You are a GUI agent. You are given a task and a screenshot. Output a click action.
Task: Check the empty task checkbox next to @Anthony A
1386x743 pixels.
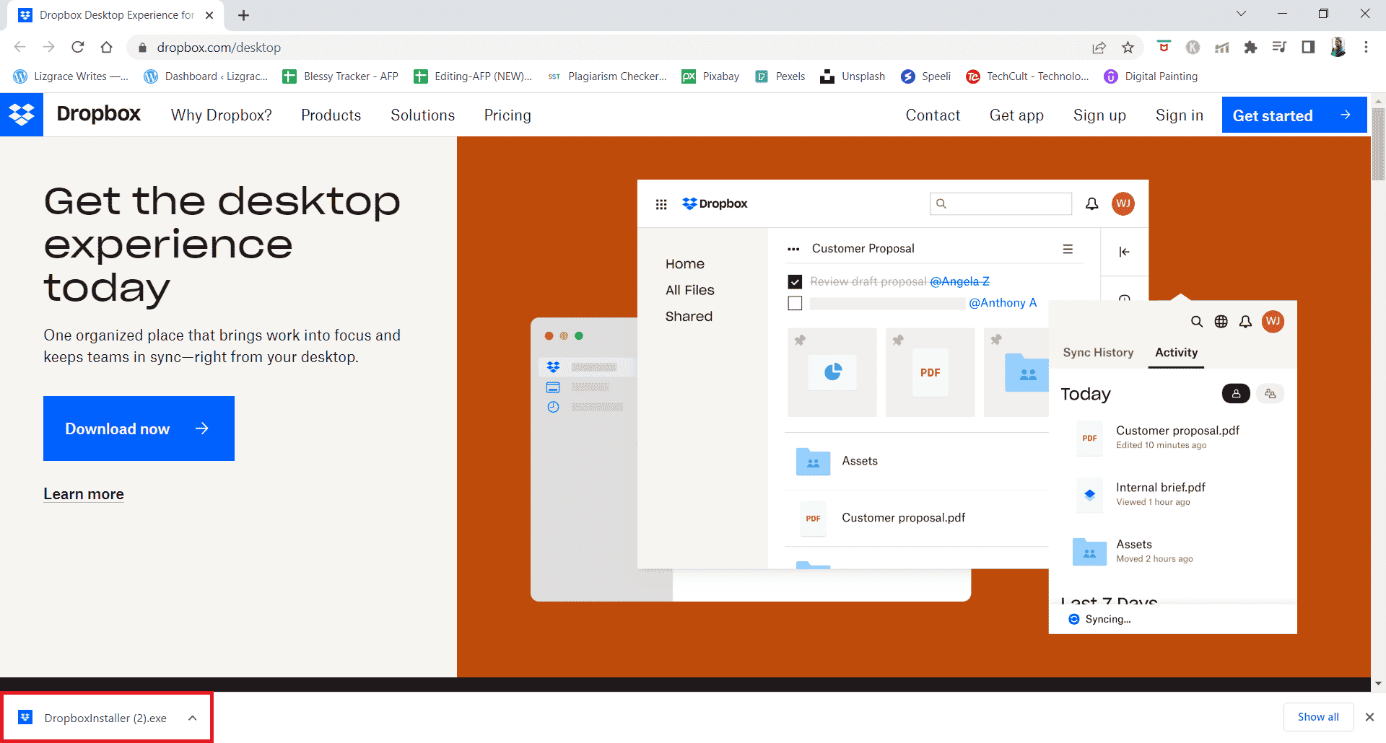(795, 303)
